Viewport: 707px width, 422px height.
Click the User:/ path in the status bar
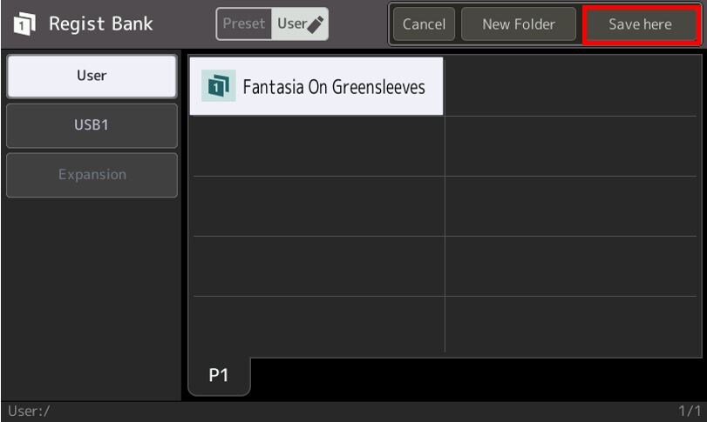click(29, 411)
